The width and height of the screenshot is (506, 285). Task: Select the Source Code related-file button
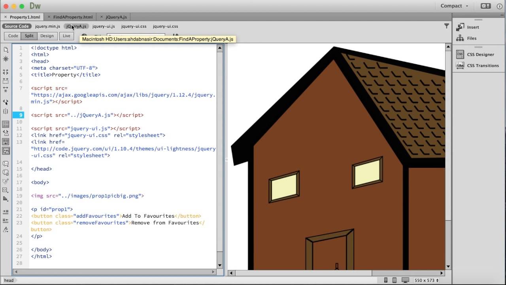point(17,26)
